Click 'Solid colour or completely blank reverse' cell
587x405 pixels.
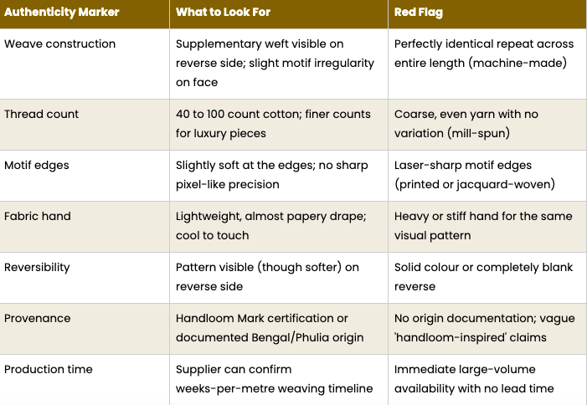pyautogui.click(x=483, y=277)
